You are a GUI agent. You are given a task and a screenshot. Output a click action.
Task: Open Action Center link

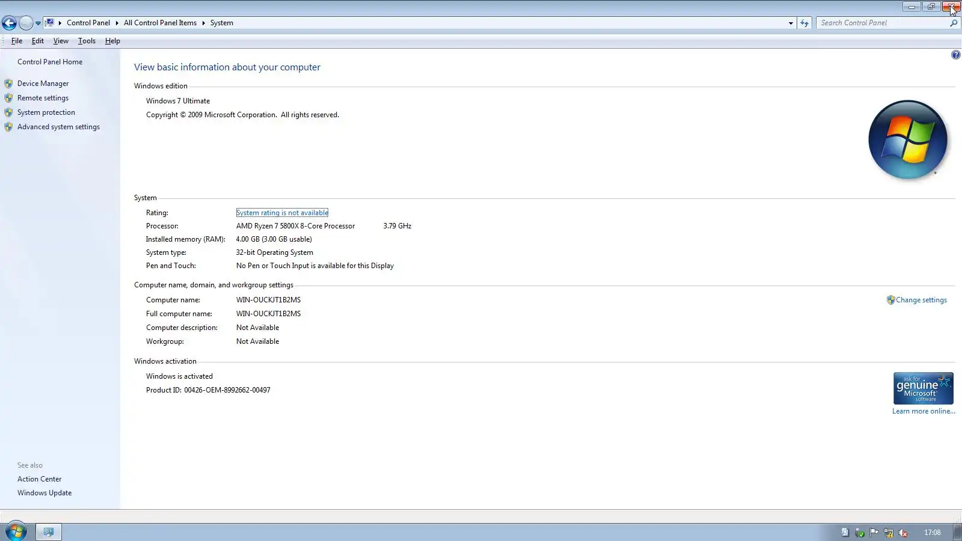coord(40,479)
